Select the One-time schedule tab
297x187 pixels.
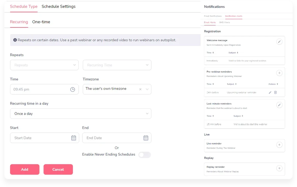(41, 22)
